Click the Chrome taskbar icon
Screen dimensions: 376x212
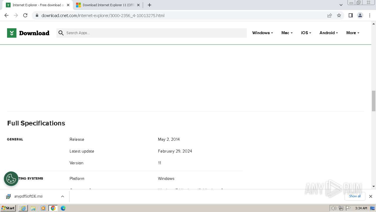(53, 208)
